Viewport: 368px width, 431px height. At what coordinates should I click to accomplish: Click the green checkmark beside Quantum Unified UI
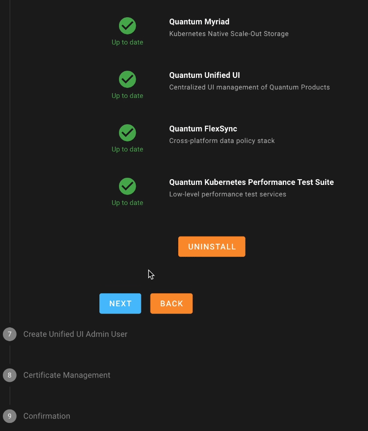click(x=127, y=79)
